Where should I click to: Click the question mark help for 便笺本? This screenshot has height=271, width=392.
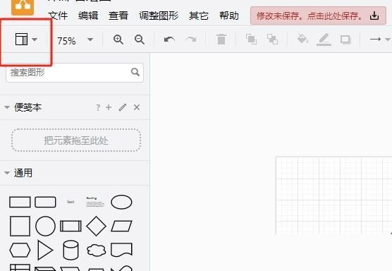click(98, 107)
